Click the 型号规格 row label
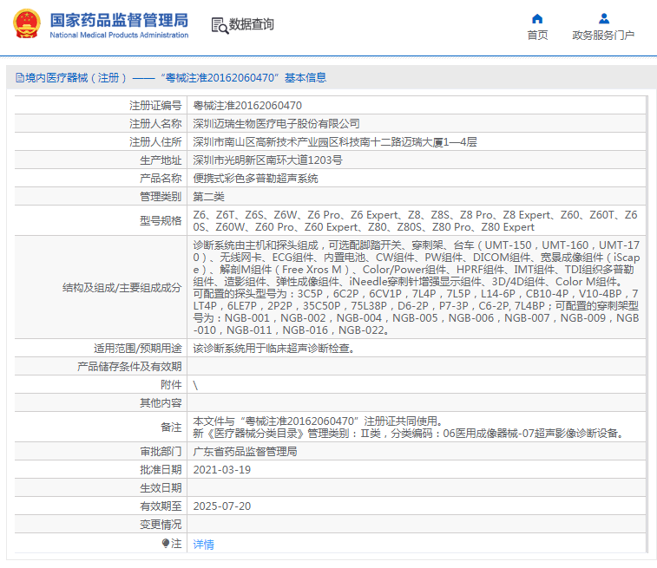 click(x=161, y=221)
